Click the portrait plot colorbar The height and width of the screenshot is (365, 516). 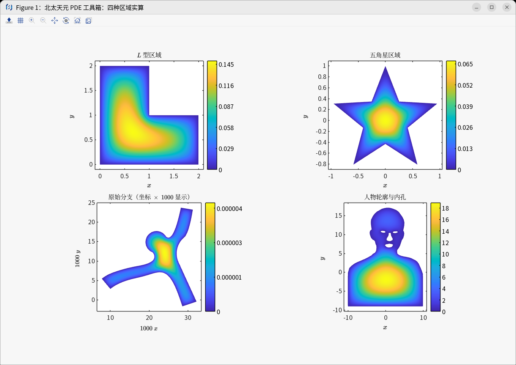pos(436,257)
